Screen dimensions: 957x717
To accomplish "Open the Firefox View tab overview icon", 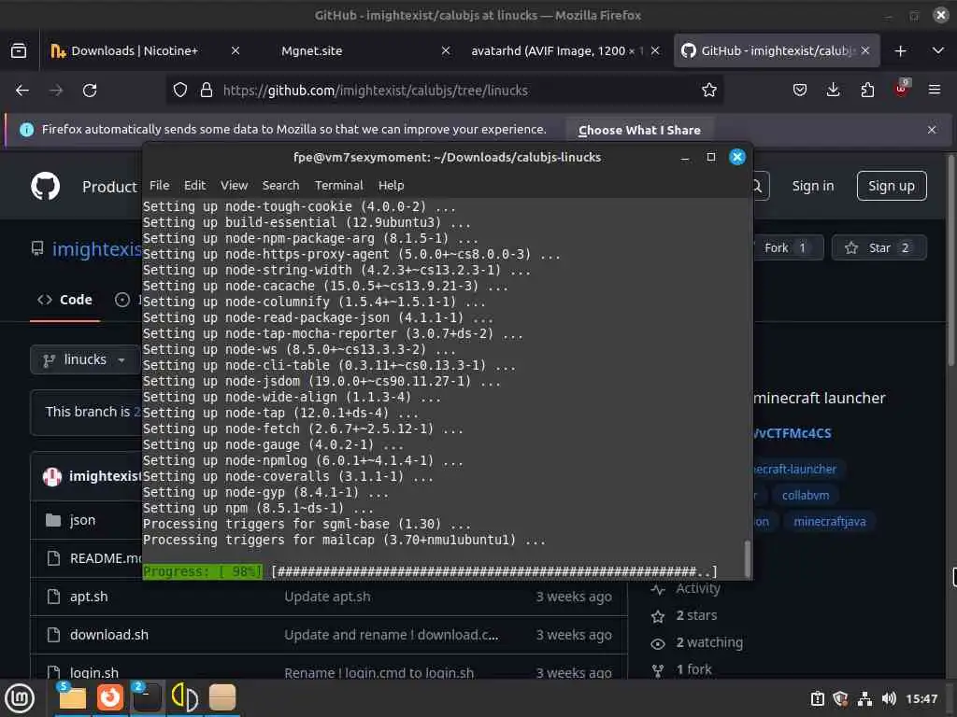I will pos(19,50).
